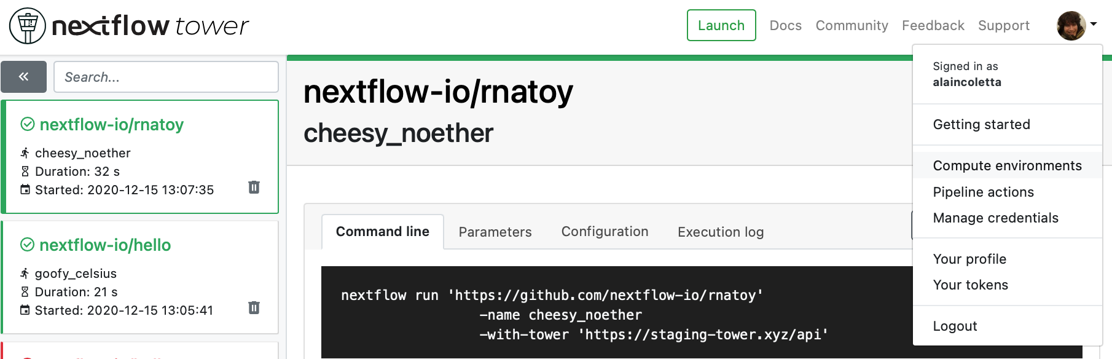Click the user avatar picture
Screen dimensions: 1112x359
pyautogui.click(x=1071, y=26)
